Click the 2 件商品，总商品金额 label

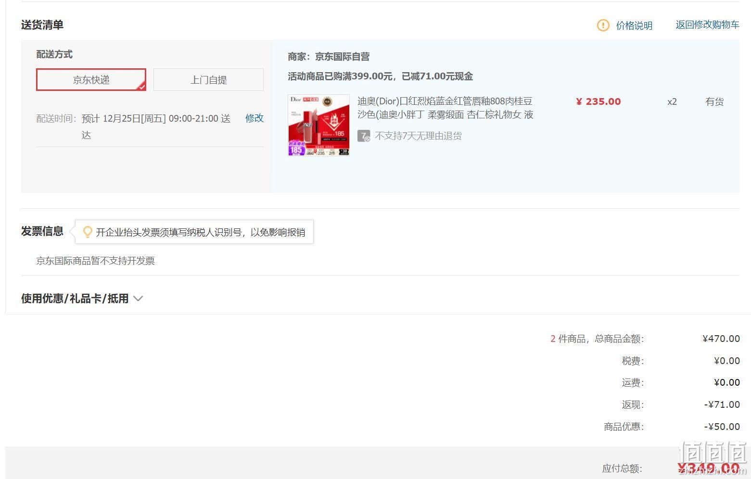click(x=597, y=339)
